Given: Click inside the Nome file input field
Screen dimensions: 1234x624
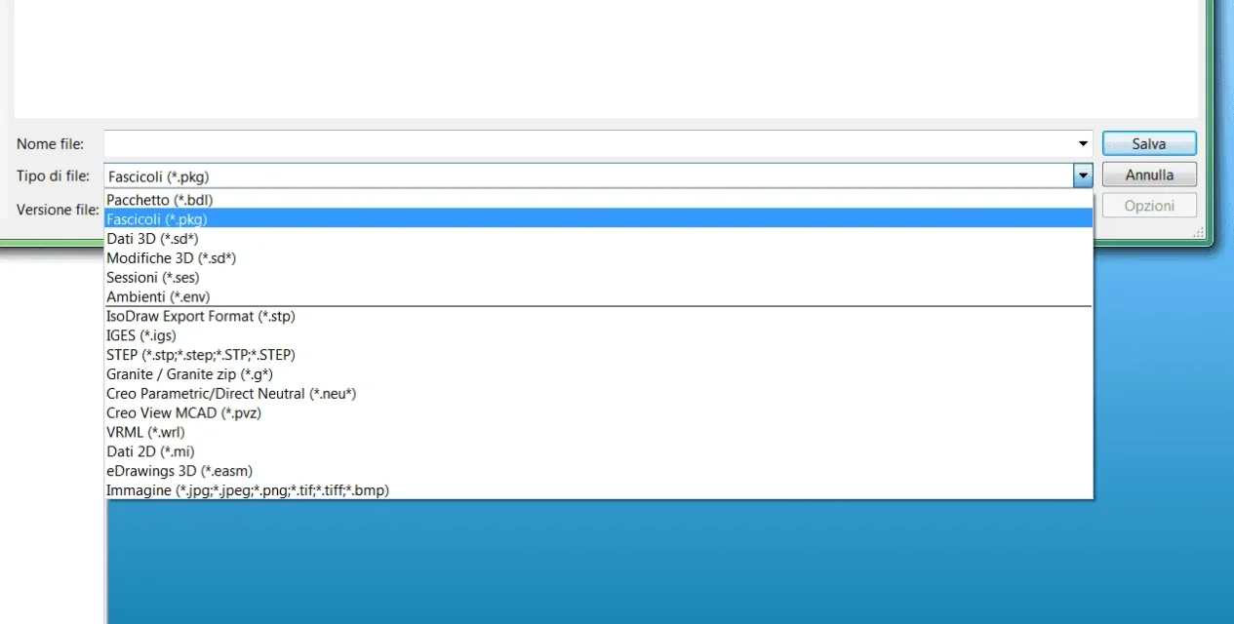Looking at the screenshot, I should [488, 142].
